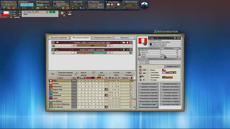
Task: Open the Политика top bar panel
Action: [61, 5]
